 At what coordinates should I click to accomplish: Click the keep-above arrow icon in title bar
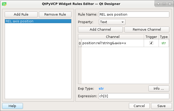[x=158, y=4]
